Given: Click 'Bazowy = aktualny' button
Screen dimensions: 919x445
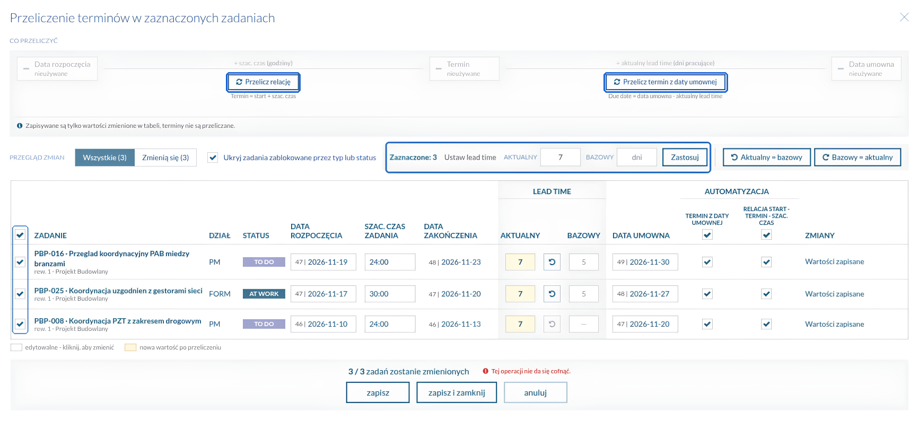Looking at the screenshot, I should 857,158.
